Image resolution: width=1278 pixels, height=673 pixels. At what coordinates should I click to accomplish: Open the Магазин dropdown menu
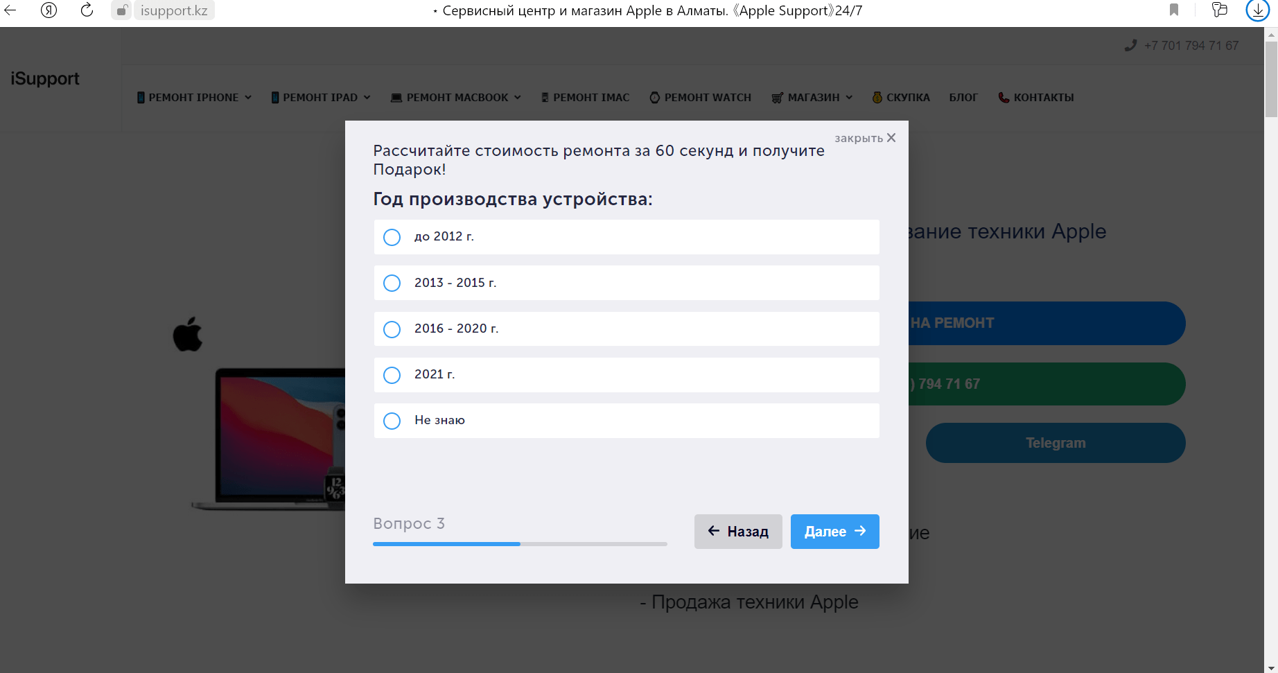click(812, 98)
